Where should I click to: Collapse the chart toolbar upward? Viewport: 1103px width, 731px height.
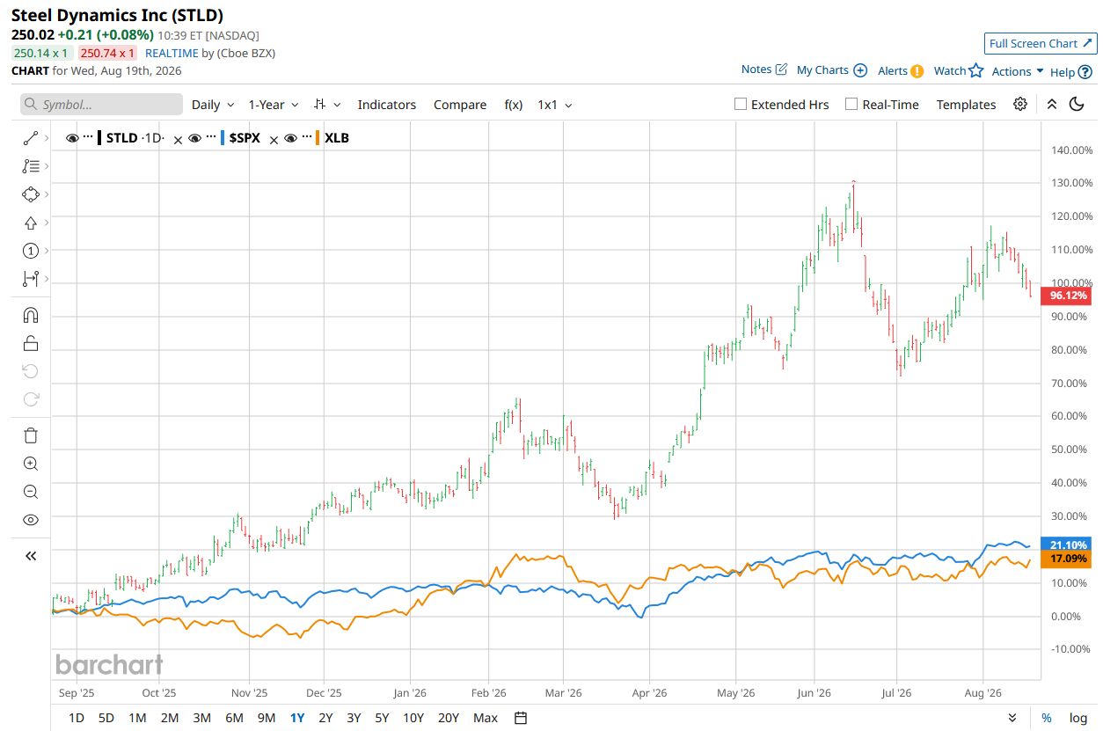coord(1051,104)
